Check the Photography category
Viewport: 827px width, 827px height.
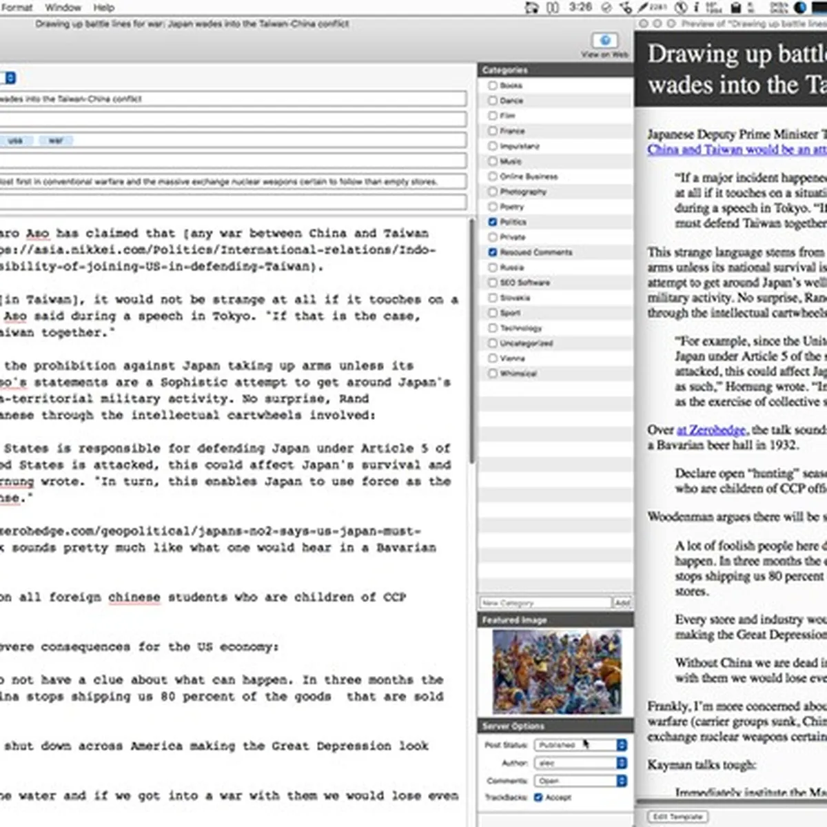click(x=492, y=192)
